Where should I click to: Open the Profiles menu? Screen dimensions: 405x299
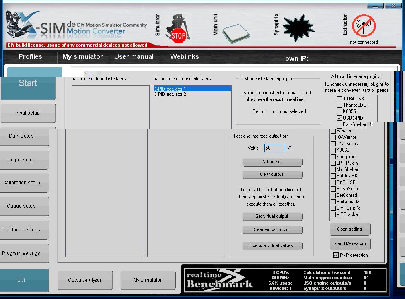coord(30,57)
